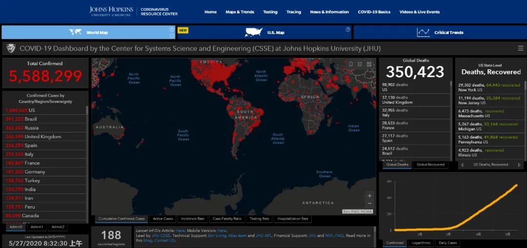527x248 pixels.
Task: Open the JHU CSSE link
Action: point(159,235)
